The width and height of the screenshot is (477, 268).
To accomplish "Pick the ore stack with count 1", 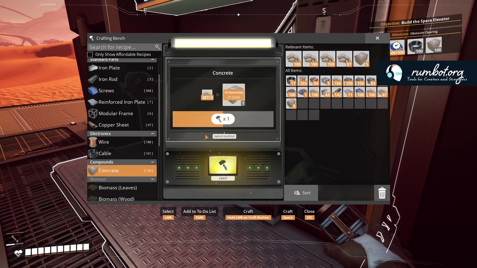I will (x=303, y=92).
